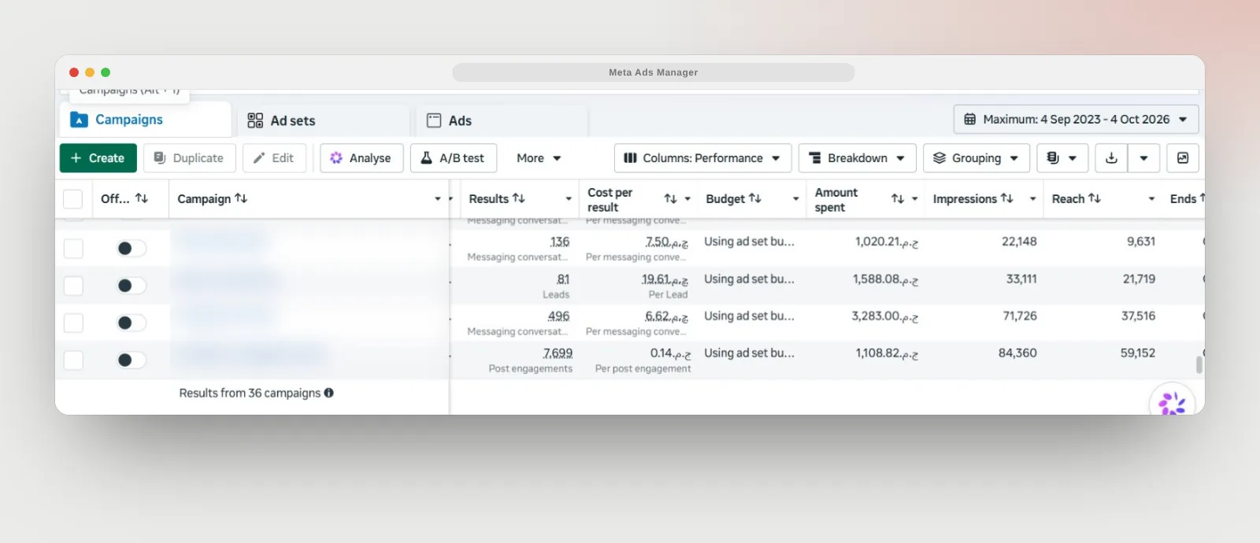This screenshot has height=543, width=1260.
Task: Sort by Budget column arrows
Action: point(754,198)
